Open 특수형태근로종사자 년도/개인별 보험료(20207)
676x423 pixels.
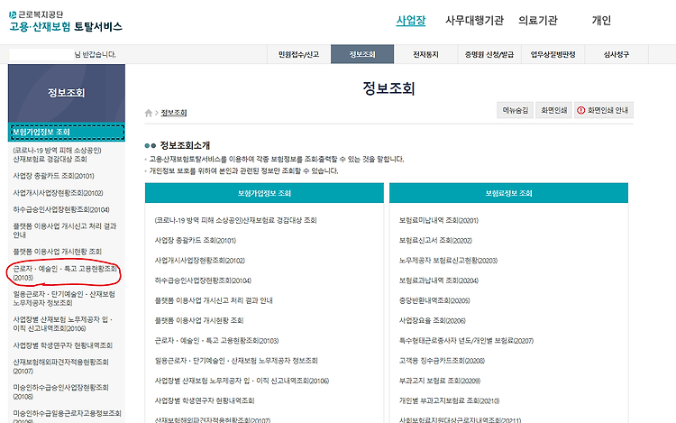466,341
